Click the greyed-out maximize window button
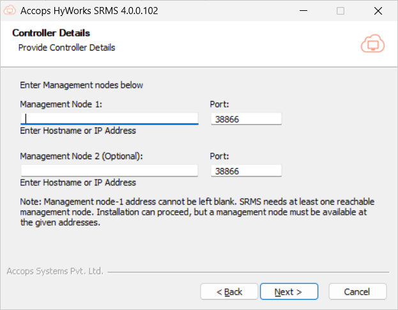 [x=341, y=11]
